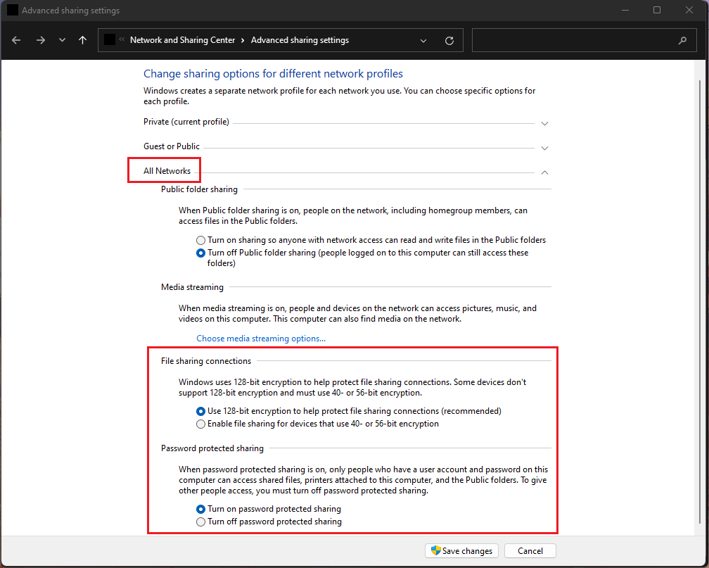This screenshot has width=709, height=568.
Task: Click the Password protected sharing section label
Action: coord(212,448)
